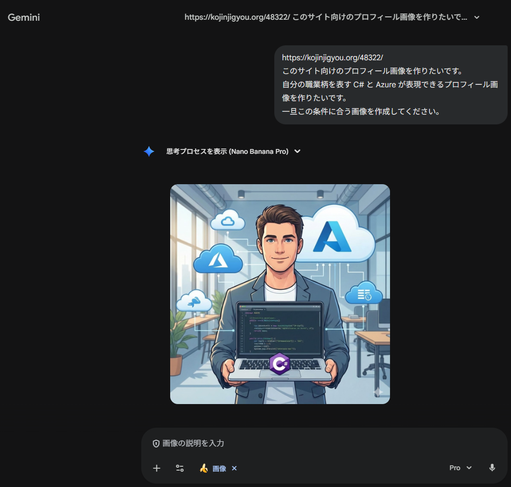The image size is (511, 487).
Task: Click the banana icon on image chip
Action: 204,468
